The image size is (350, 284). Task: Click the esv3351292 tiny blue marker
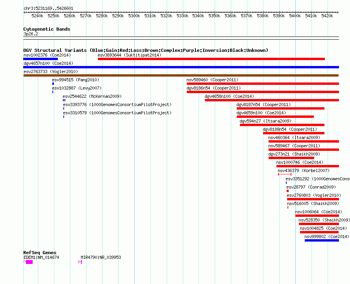[286, 183]
